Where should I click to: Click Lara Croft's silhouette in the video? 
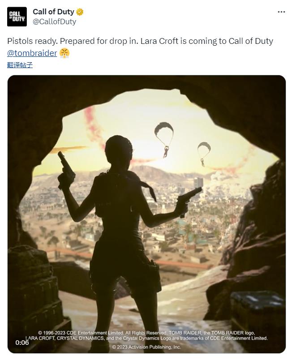click(x=122, y=224)
